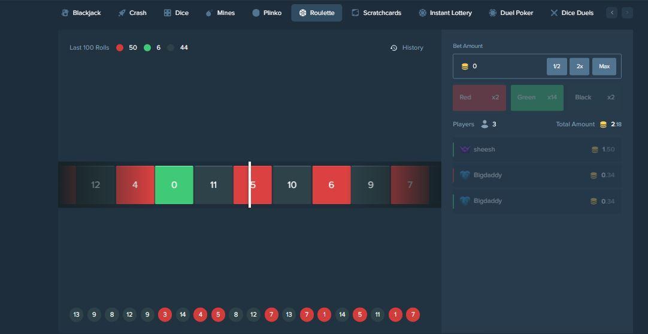This screenshot has height=334, width=648.
Task: Click the Dice game icon
Action: [168, 13]
